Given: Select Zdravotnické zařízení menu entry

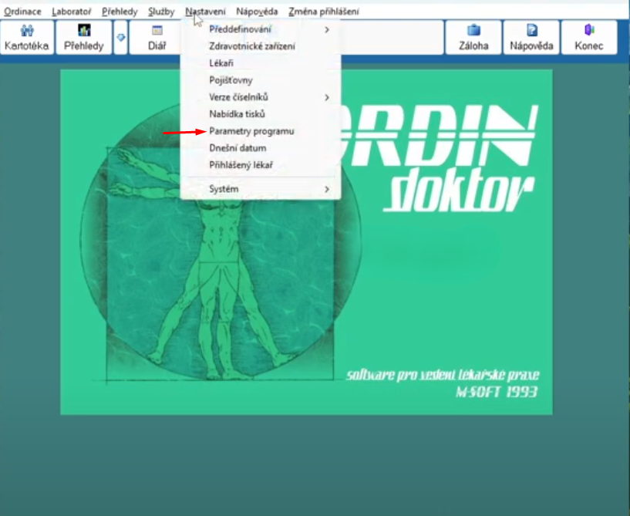Looking at the screenshot, I should tap(261, 46).
